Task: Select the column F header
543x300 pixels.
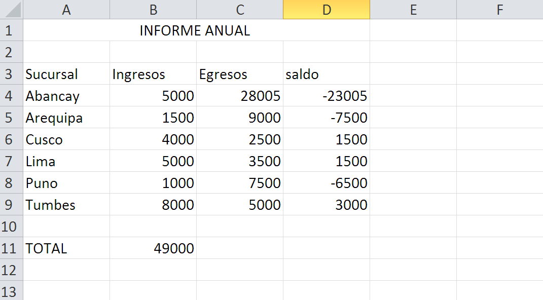Action: 499,10
